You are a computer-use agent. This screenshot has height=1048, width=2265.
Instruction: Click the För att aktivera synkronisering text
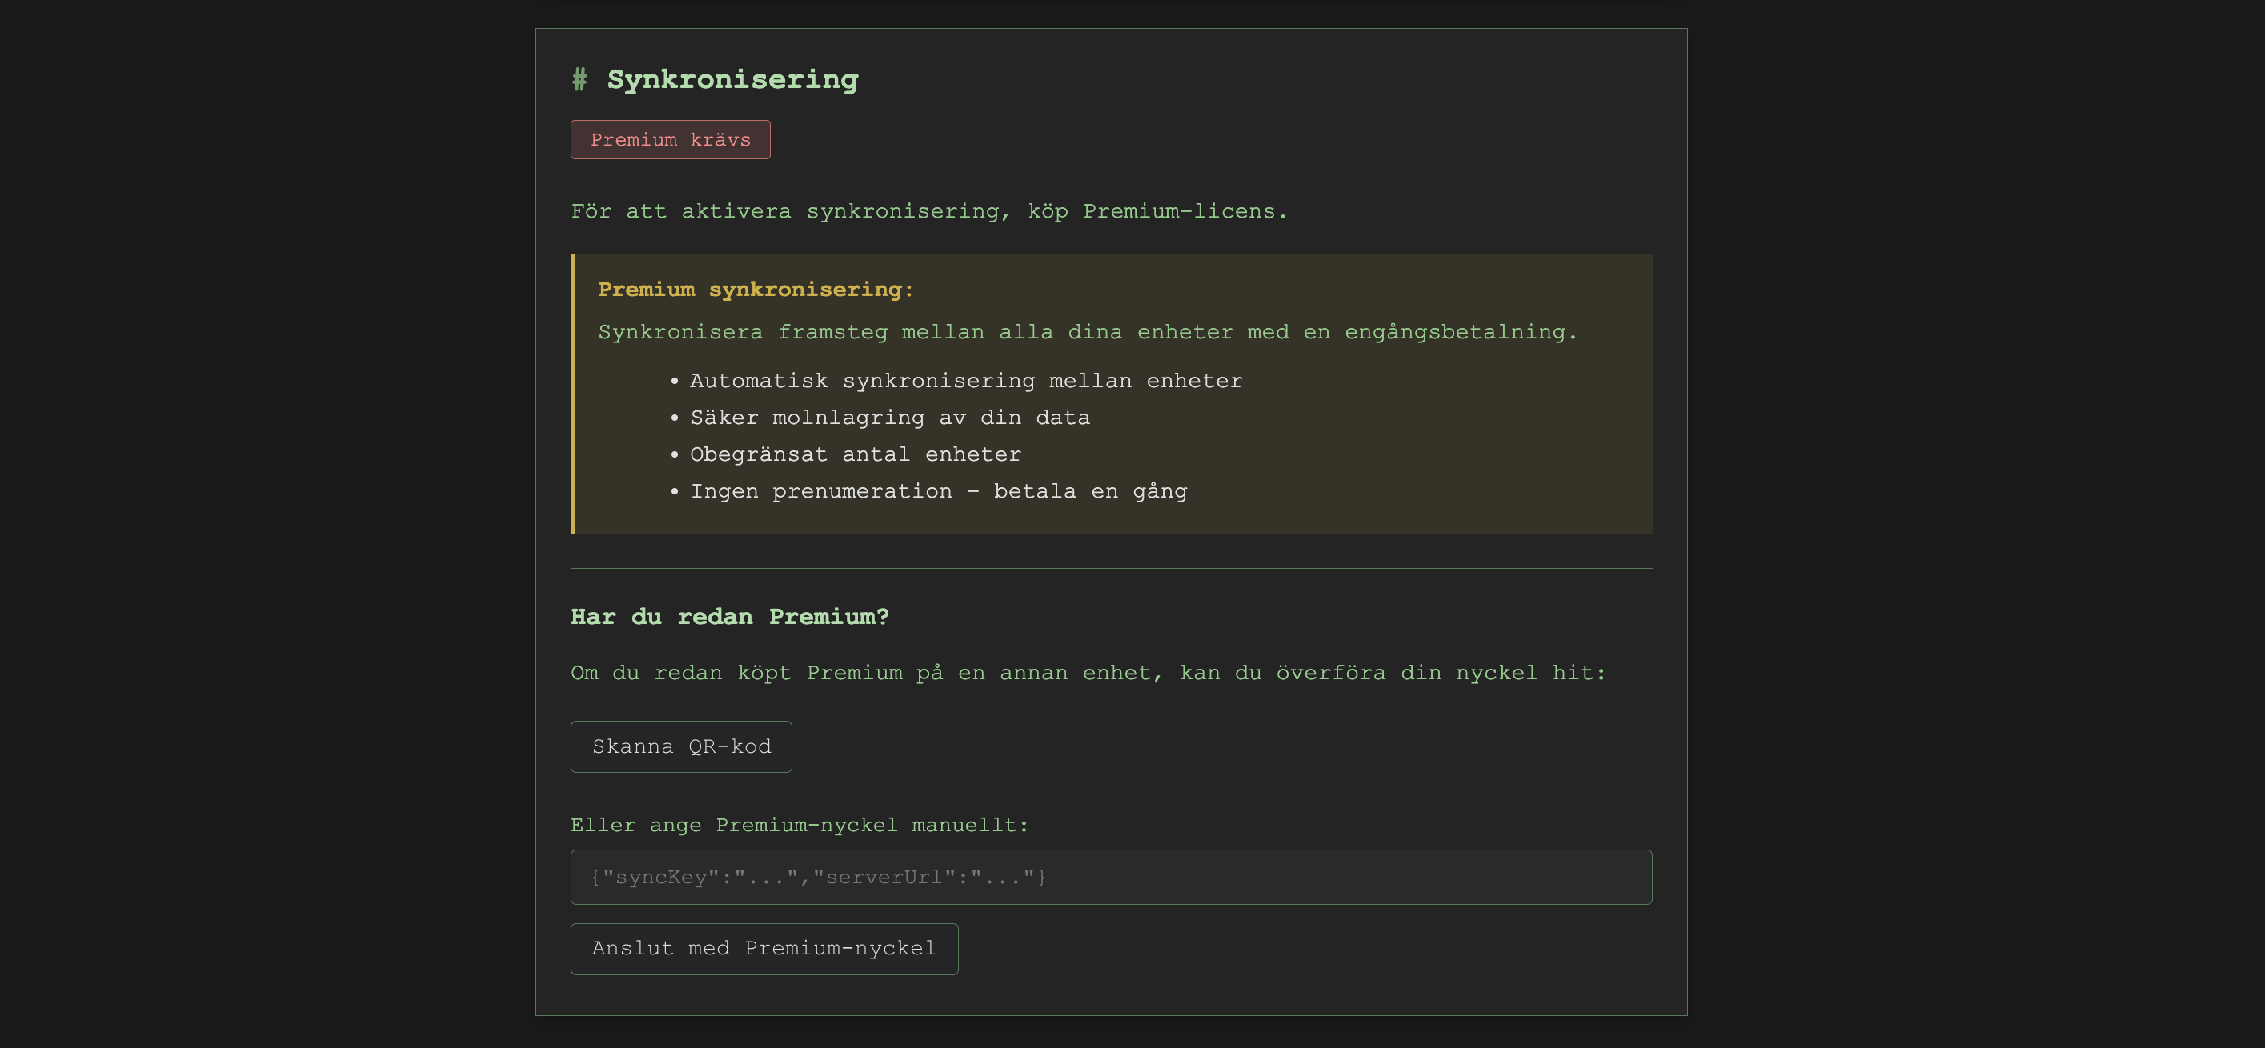coord(928,211)
